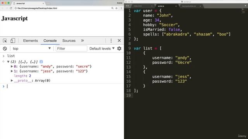Viewport: 248px width, 139px height.
Task: Click the 34 age value in editor
Action: pyautogui.click(x=157, y=20)
